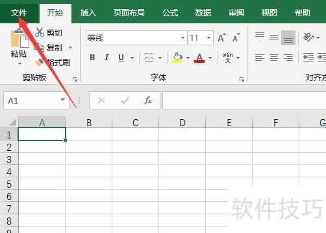Align cell text right
Viewport: 326px width, 233px height.
[x=288, y=58]
